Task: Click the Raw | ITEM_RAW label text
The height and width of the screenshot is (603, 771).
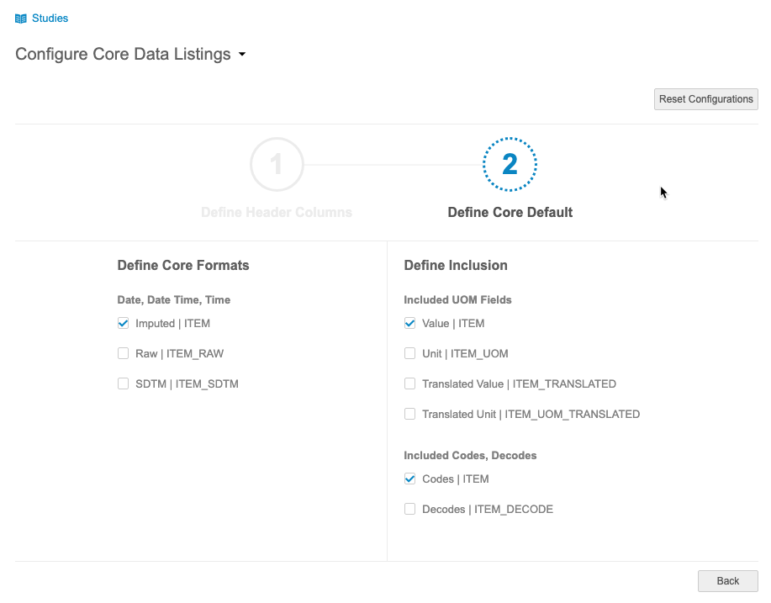Action: (179, 353)
